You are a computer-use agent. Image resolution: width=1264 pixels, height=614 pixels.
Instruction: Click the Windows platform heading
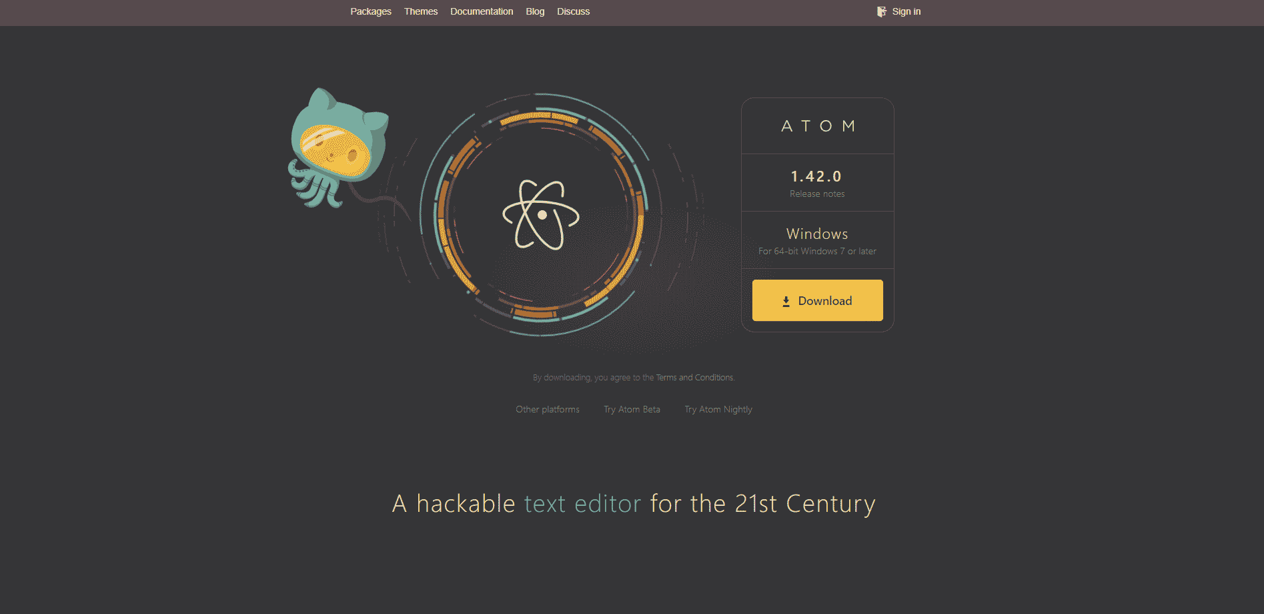pyautogui.click(x=817, y=234)
